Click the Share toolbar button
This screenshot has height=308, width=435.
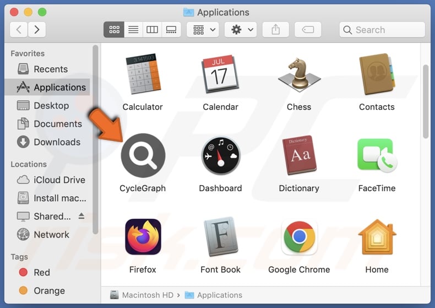(x=276, y=29)
